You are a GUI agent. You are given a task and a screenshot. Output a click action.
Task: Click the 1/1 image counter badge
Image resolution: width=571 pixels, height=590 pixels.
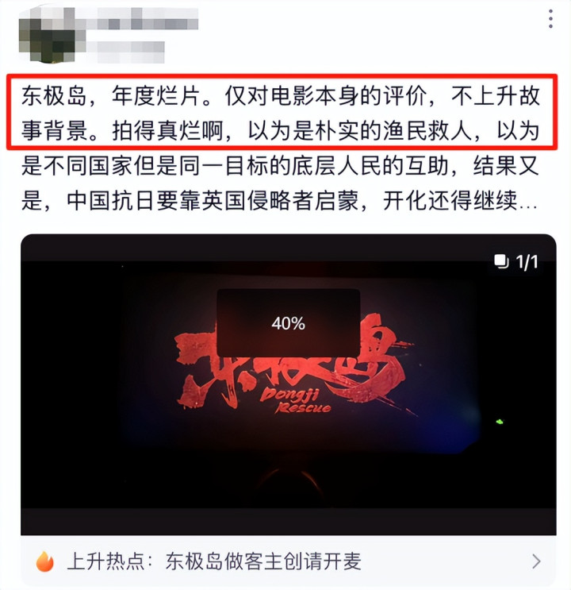[516, 261]
